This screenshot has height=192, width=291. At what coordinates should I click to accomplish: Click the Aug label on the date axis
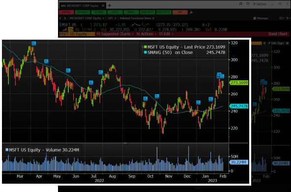tap(112, 176)
